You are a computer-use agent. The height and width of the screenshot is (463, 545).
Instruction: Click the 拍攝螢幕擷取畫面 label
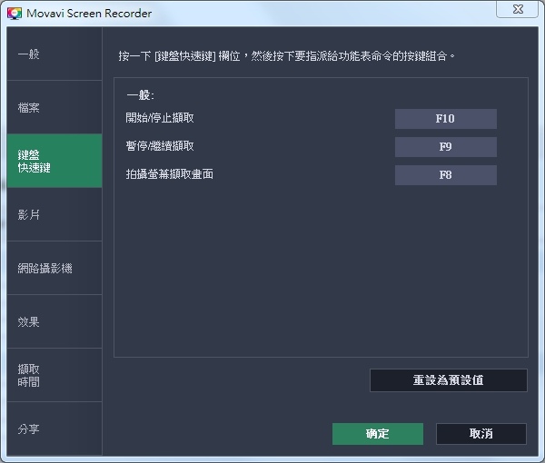click(170, 174)
